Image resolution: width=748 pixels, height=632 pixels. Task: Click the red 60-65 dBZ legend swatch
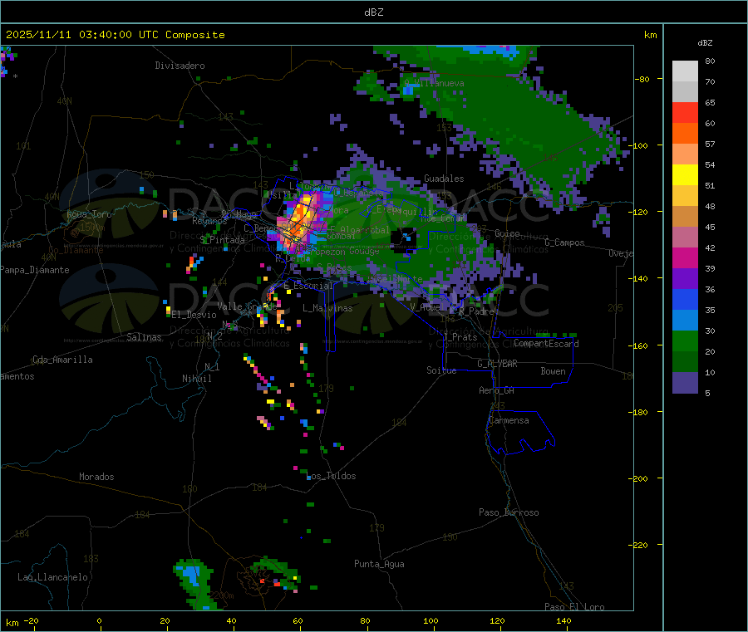[685, 112]
